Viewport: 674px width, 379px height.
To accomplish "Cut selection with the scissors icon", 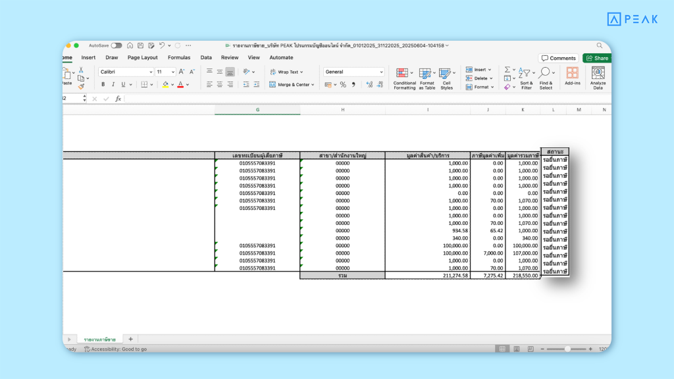I will point(81,70).
